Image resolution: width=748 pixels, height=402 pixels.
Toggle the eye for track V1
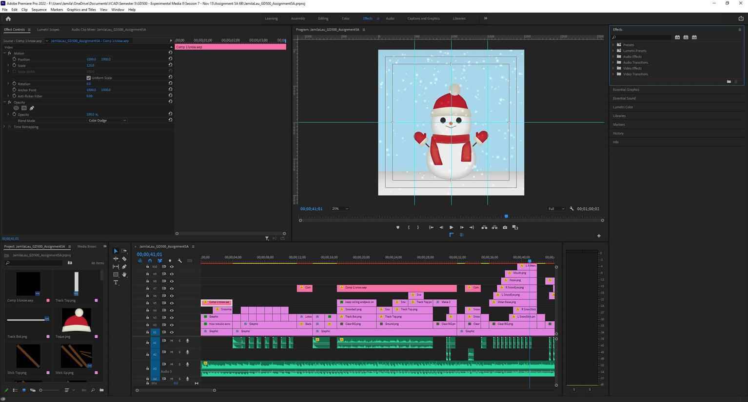coord(172,332)
